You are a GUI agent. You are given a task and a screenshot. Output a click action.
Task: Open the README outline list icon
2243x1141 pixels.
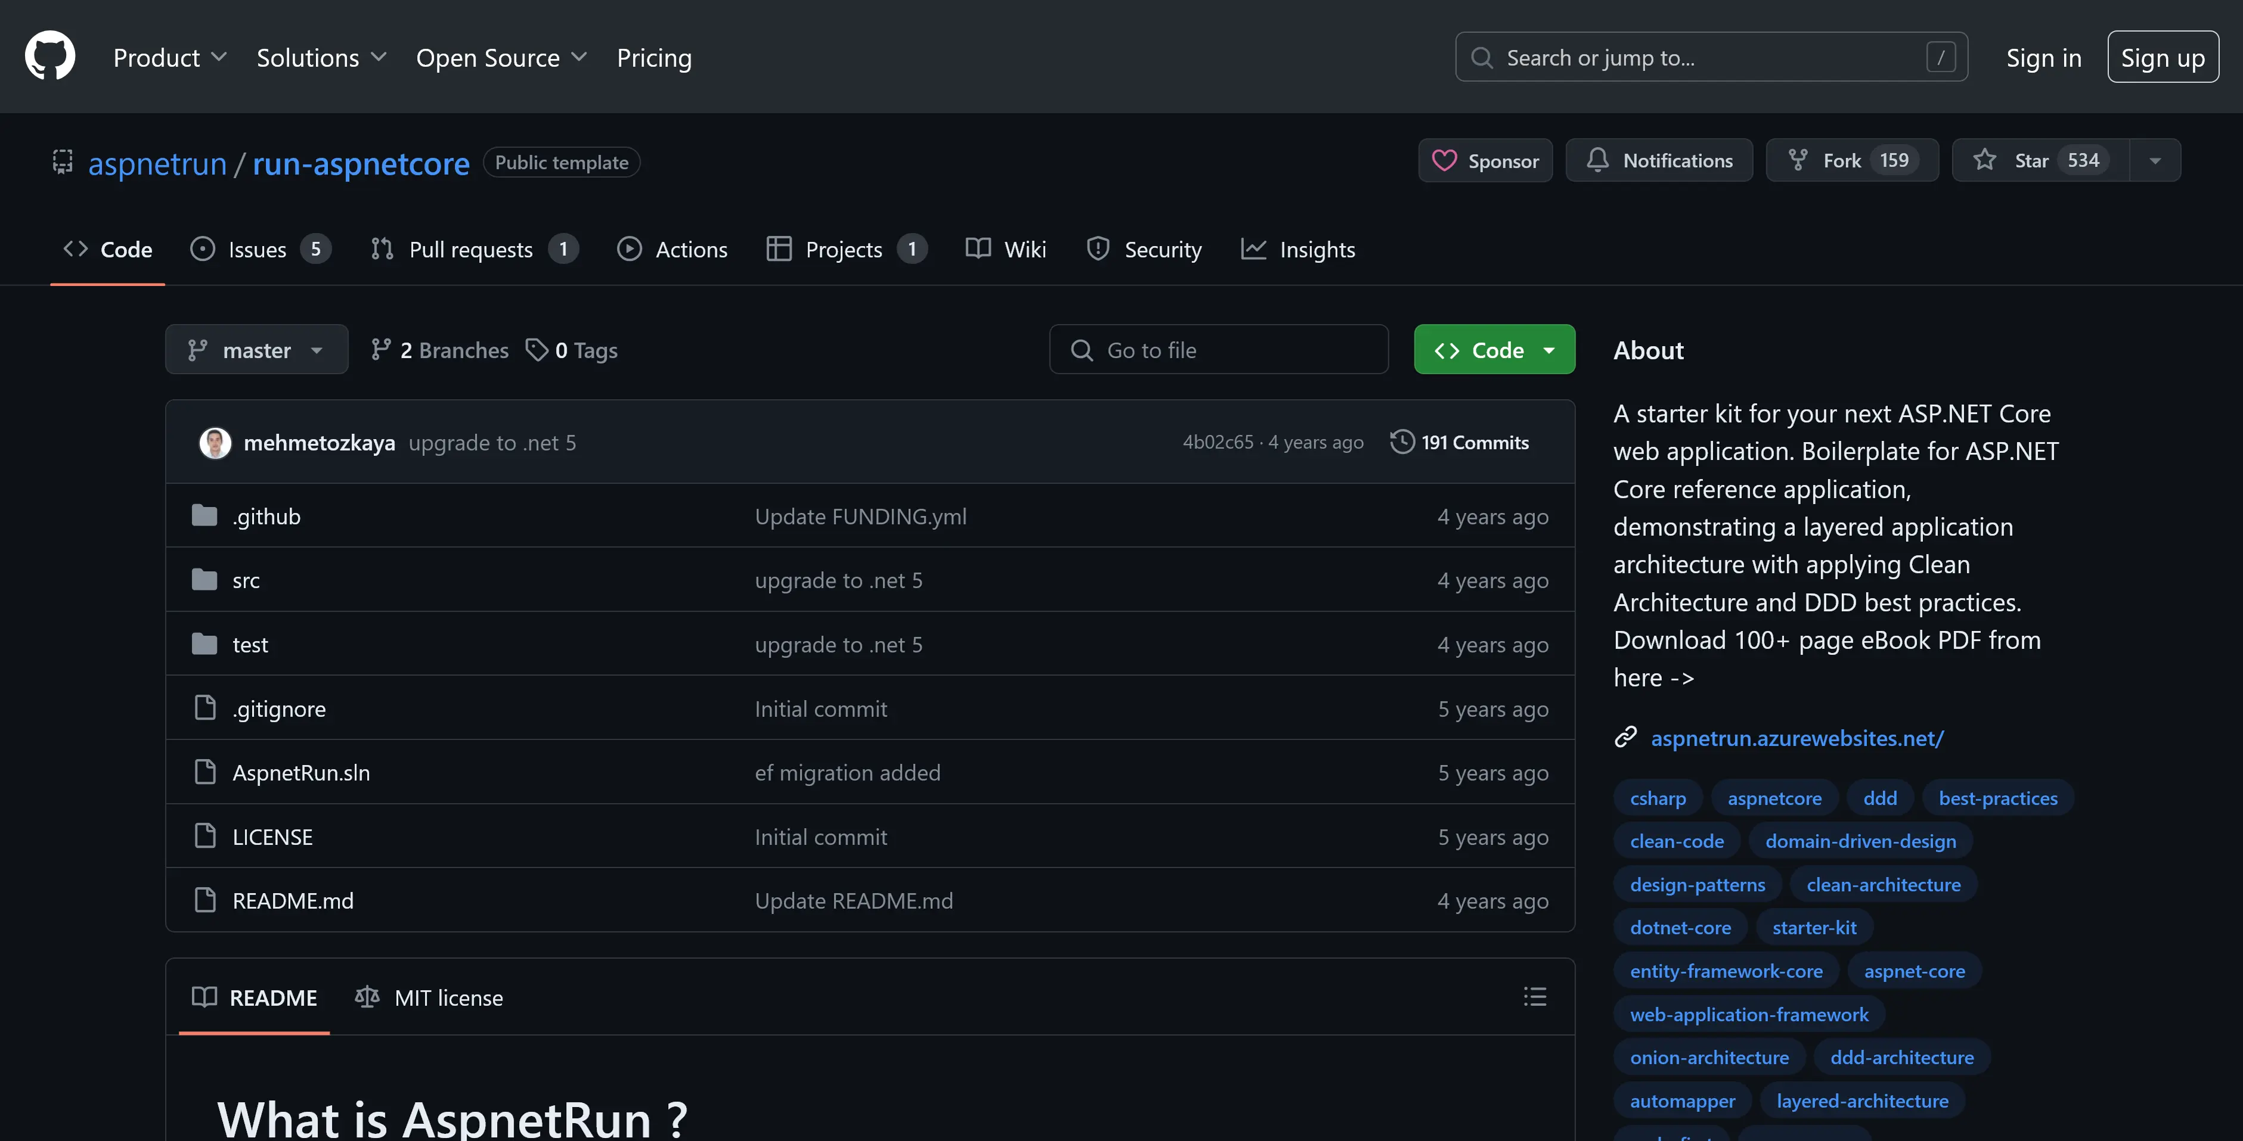pyautogui.click(x=1534, y=997)
